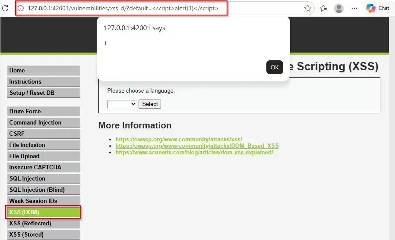Open the Insecure CAPTCHA page

pyautogui.click(x=44, y=167)
